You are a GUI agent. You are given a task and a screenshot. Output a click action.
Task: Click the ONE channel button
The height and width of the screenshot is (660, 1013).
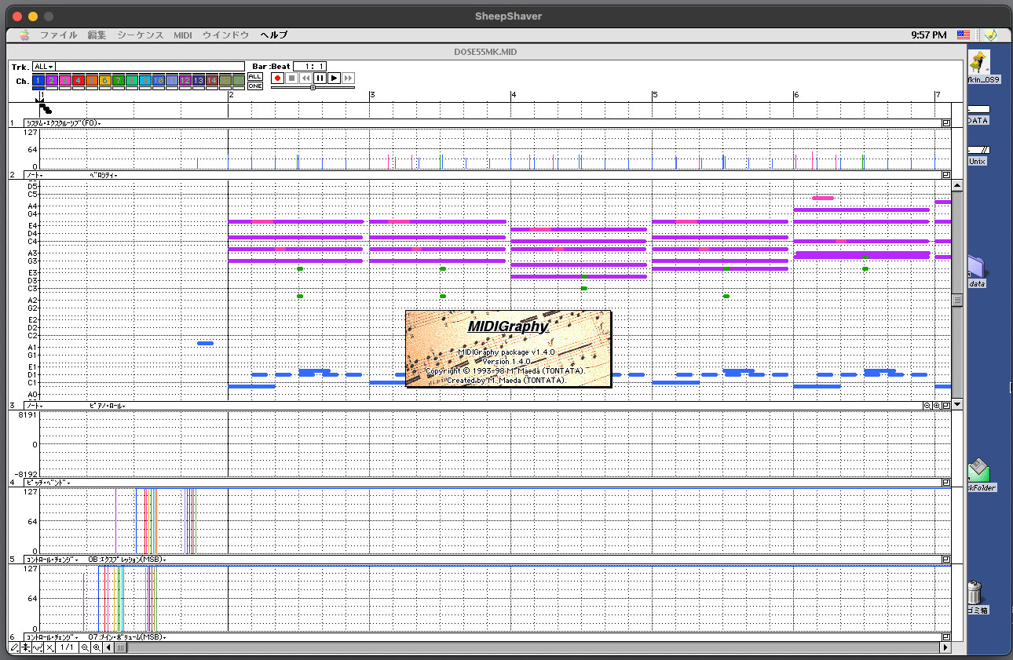pos(255,86)
